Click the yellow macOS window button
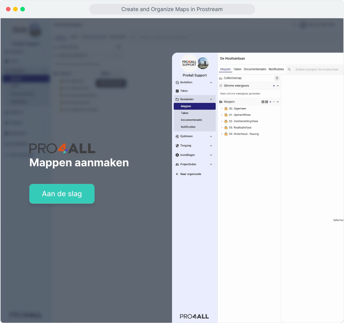This screenshot has width=344, height=323. coord(15,9)
